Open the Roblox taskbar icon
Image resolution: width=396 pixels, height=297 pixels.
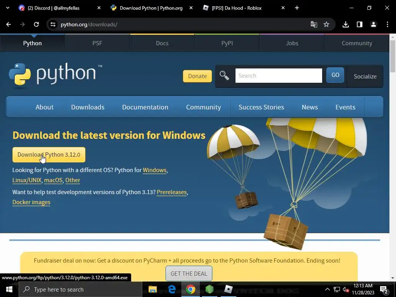[x=228, y=289]
